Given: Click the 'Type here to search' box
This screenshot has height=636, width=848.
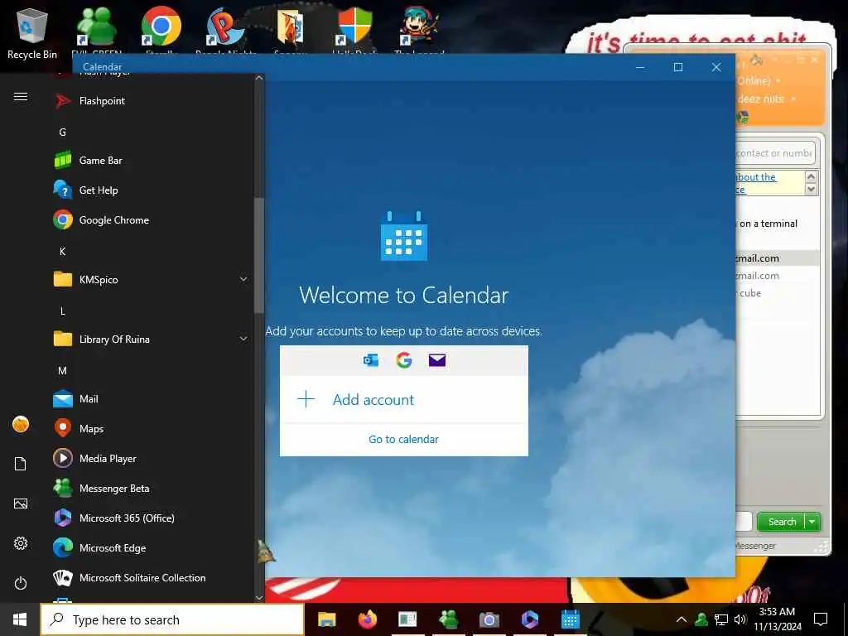Looking at the screenshot, I should coord(172,619).
